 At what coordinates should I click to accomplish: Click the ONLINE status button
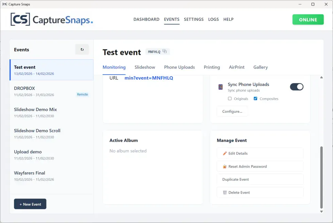[x=308, y=20]
